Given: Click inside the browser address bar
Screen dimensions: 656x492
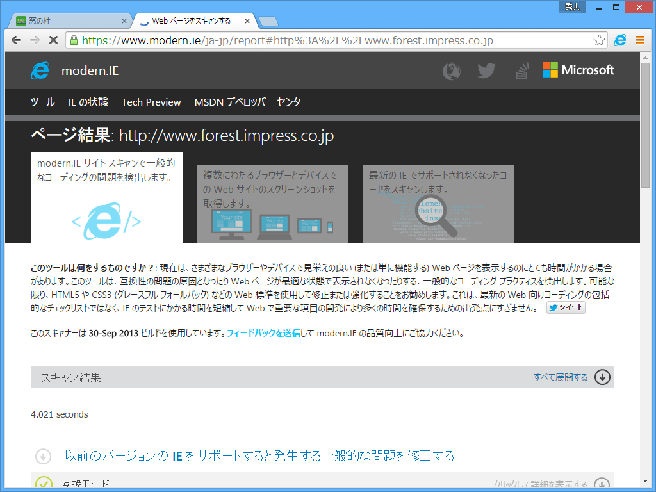Looking at the screenshot, I should (x=320, y=40).
